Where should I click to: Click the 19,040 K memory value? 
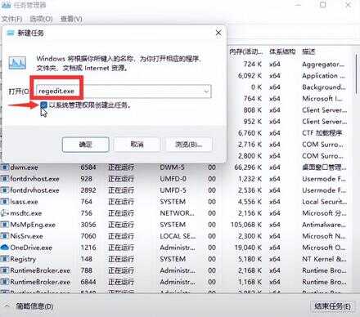(x=248, y=248)
